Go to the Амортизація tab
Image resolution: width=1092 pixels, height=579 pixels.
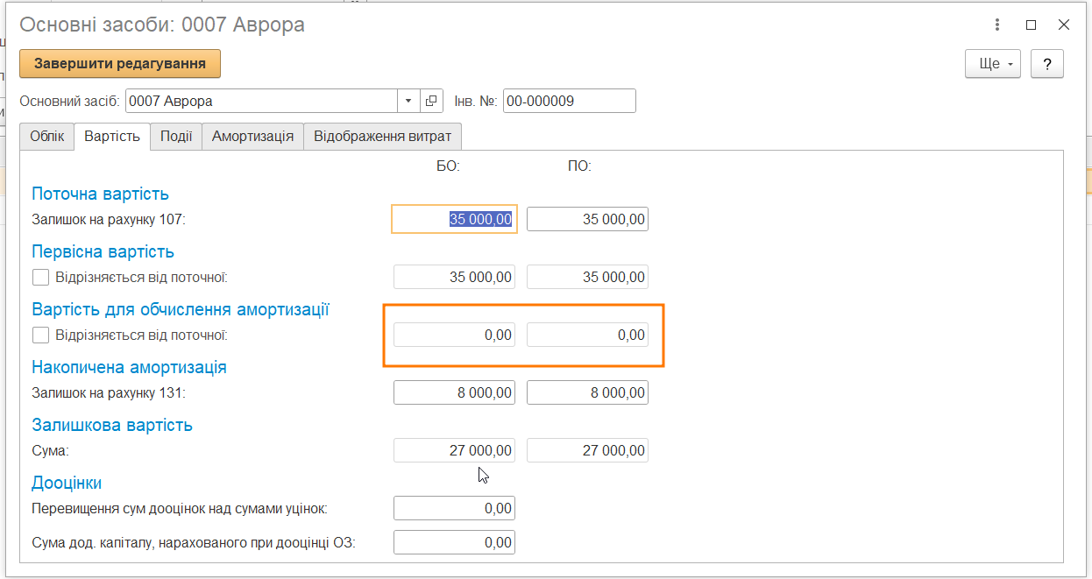[x=252, y=137]
